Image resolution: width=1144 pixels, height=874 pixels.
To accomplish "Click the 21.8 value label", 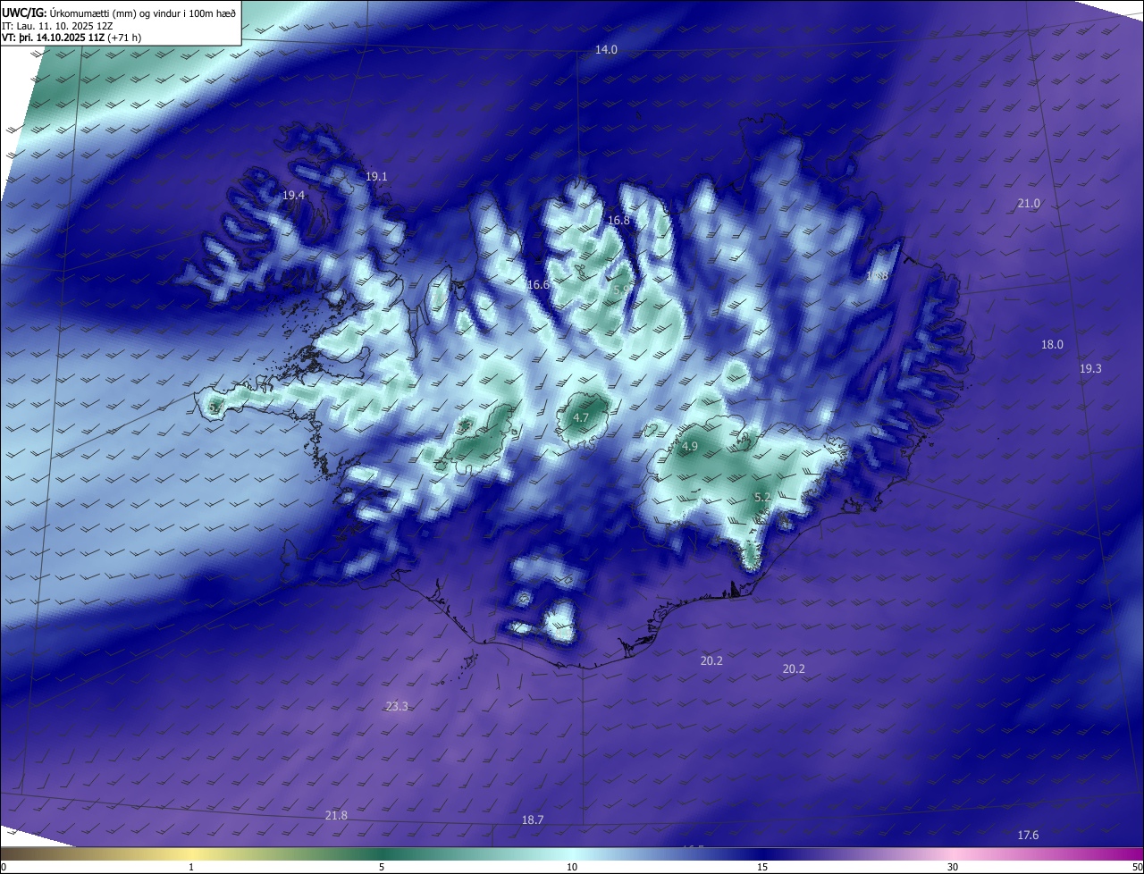I will tap(336, 816).
